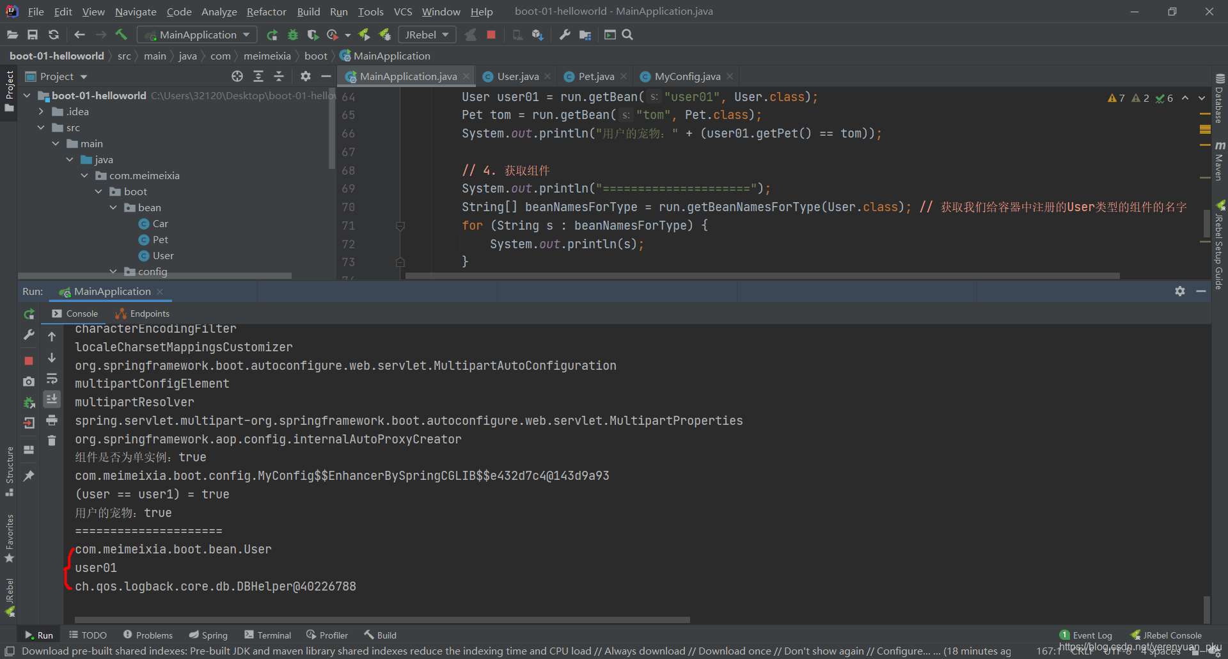Rerun MainApplication in Run panel

click(29, 314)
